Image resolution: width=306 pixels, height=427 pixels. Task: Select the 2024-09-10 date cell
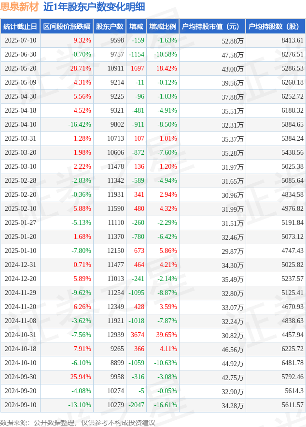click(x=20, y=405)
